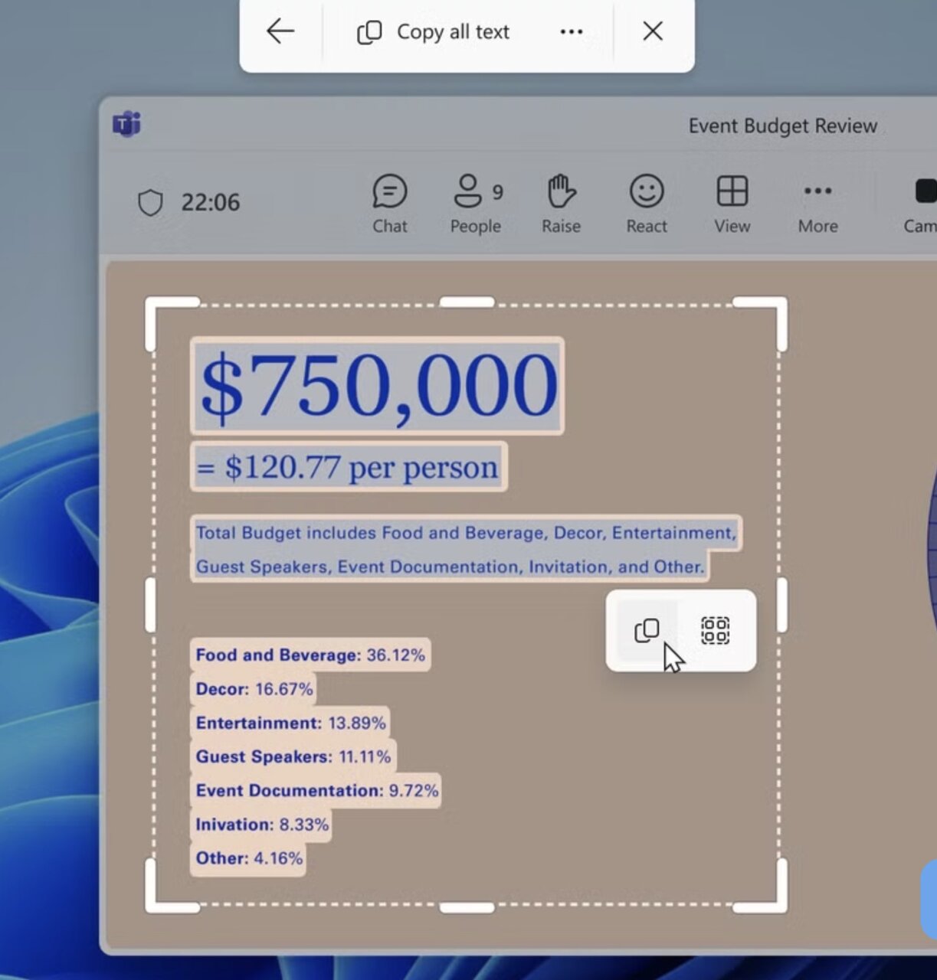Click the select all text icon in popup
The height and width of the screenshot is (980, 937).
pos(715,630)
